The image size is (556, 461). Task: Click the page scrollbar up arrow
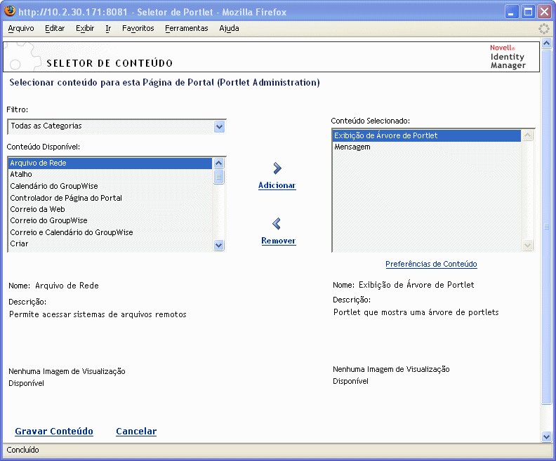[x=546, y=44]
